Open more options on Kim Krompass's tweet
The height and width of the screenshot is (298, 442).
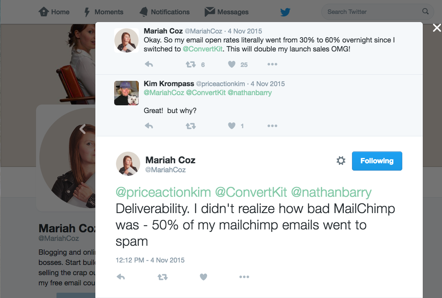(272, 126)
